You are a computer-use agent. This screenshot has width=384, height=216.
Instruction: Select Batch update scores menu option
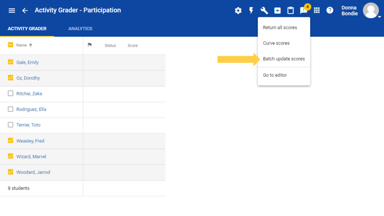coord(284,59)
